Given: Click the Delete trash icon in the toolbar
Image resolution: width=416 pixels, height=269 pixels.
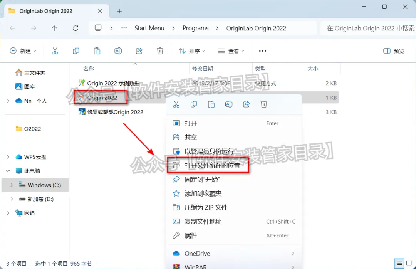Looking at the screenshot, I should 160,51.
